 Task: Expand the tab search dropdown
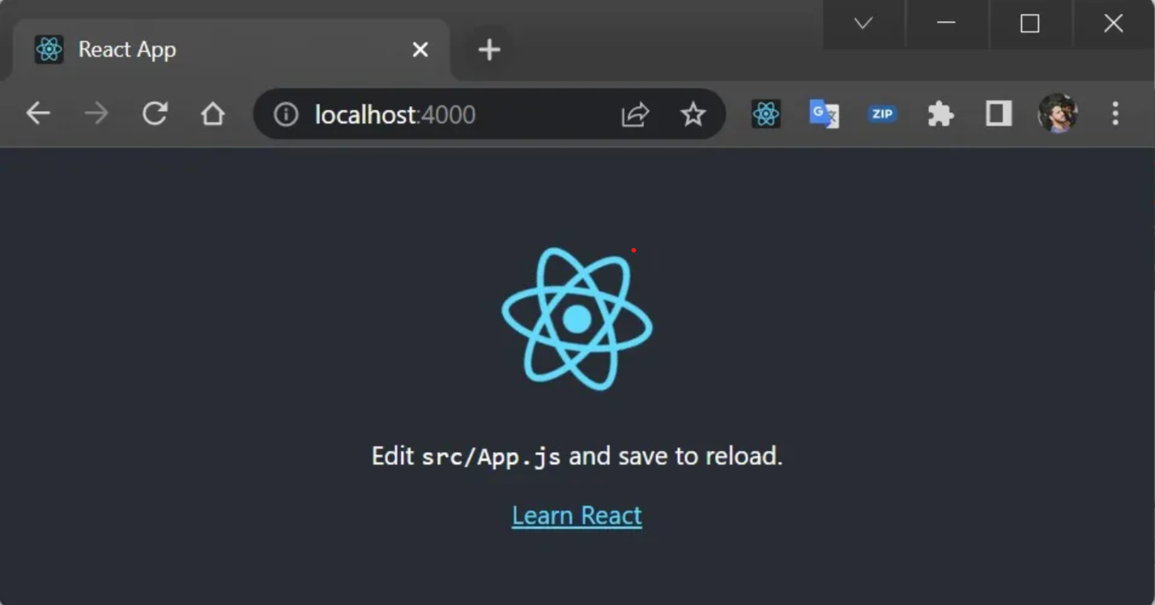coord(863,23)
